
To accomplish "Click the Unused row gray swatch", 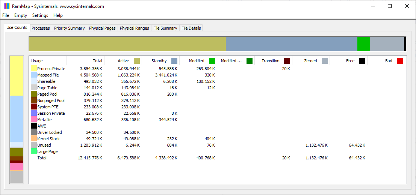I will pos(34,145).
